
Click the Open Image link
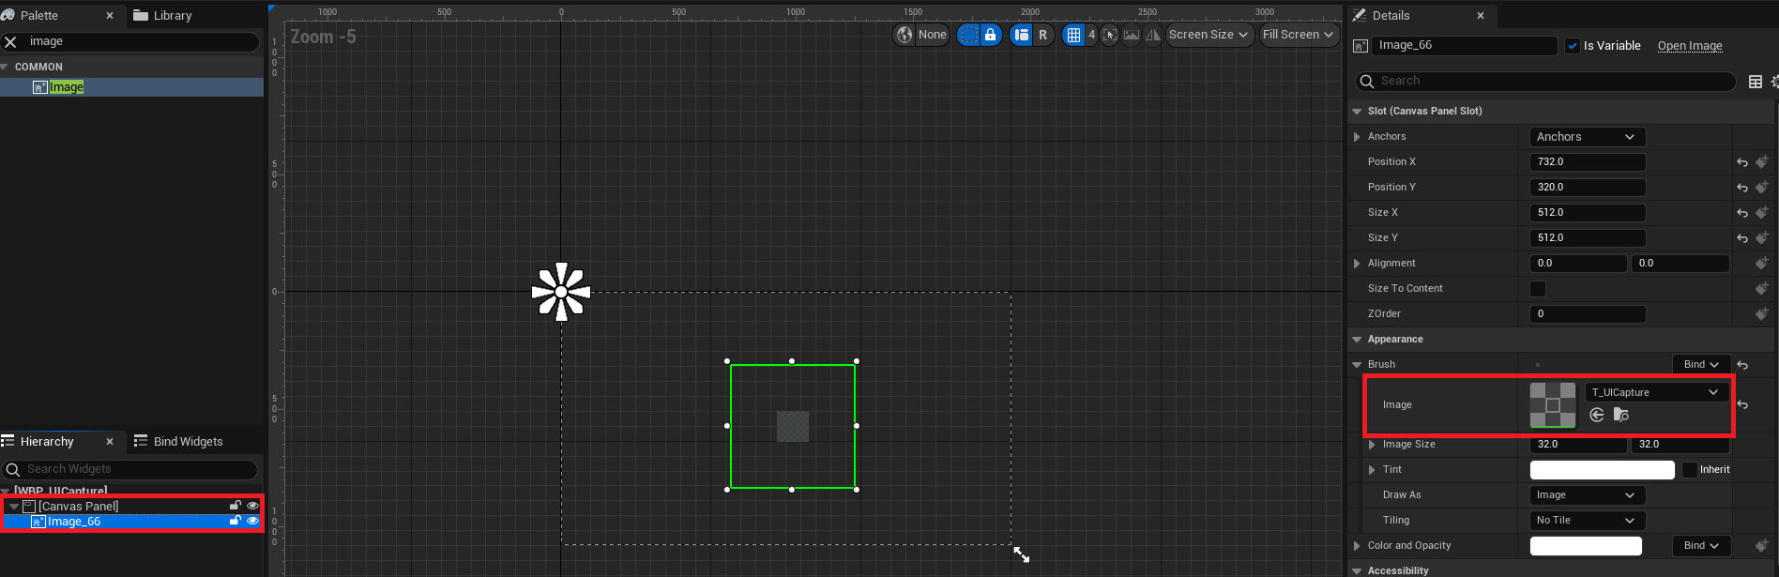click(1690, 46)
